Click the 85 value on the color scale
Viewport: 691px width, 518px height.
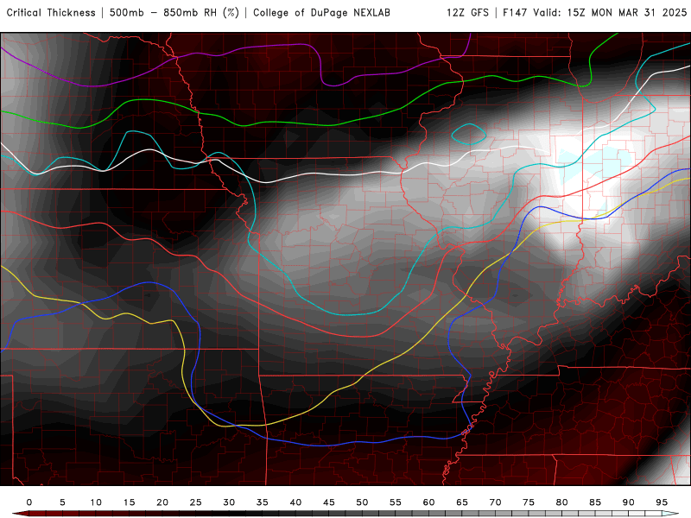point(595,502)
